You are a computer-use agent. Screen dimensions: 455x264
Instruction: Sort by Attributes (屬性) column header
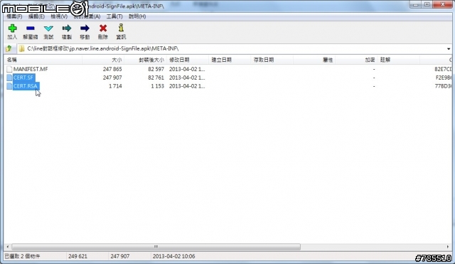[314, 60]
